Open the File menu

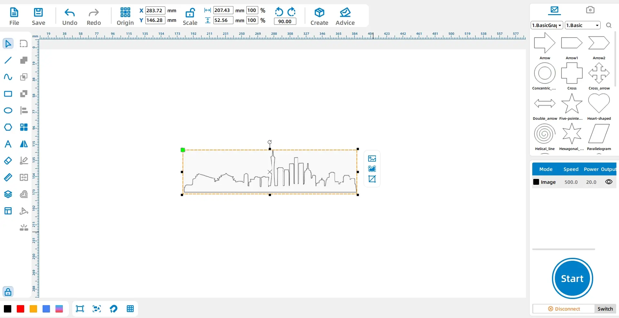pos(14,16)
